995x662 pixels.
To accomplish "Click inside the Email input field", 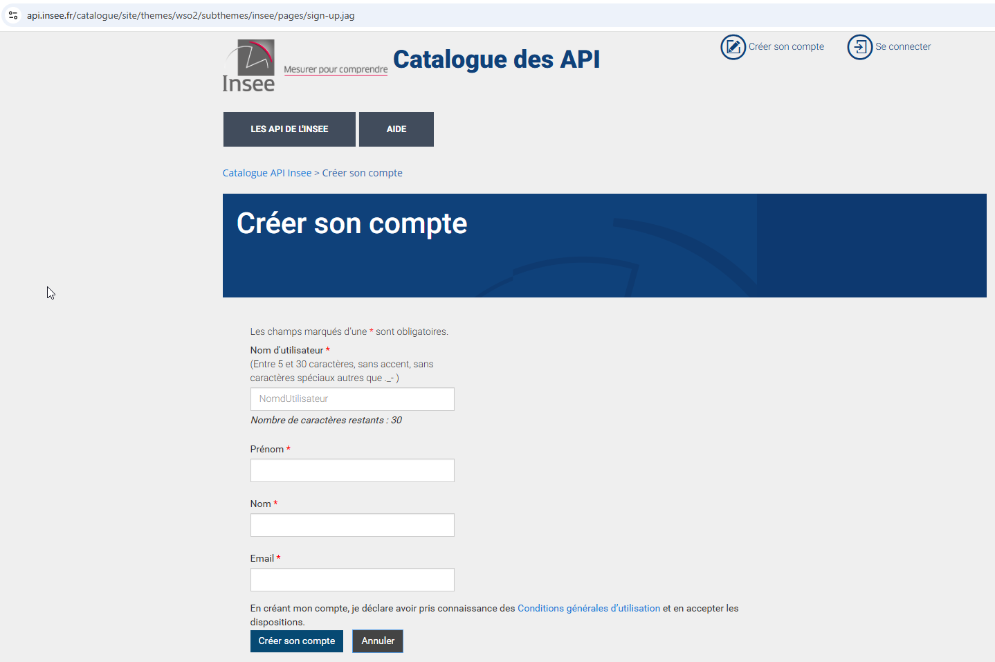I will 352,580.
